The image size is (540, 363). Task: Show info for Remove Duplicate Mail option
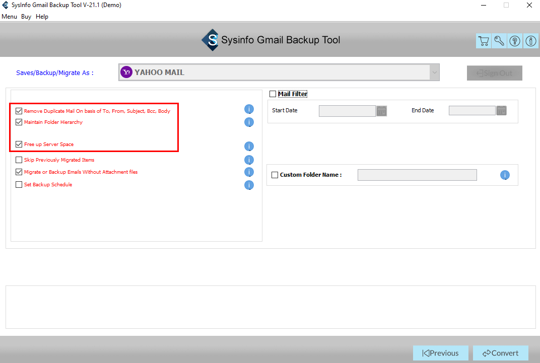click(x=249, y=109)
